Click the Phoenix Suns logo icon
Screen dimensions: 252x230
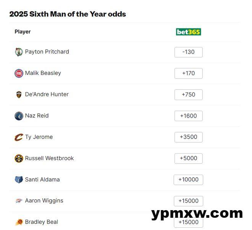19,222
